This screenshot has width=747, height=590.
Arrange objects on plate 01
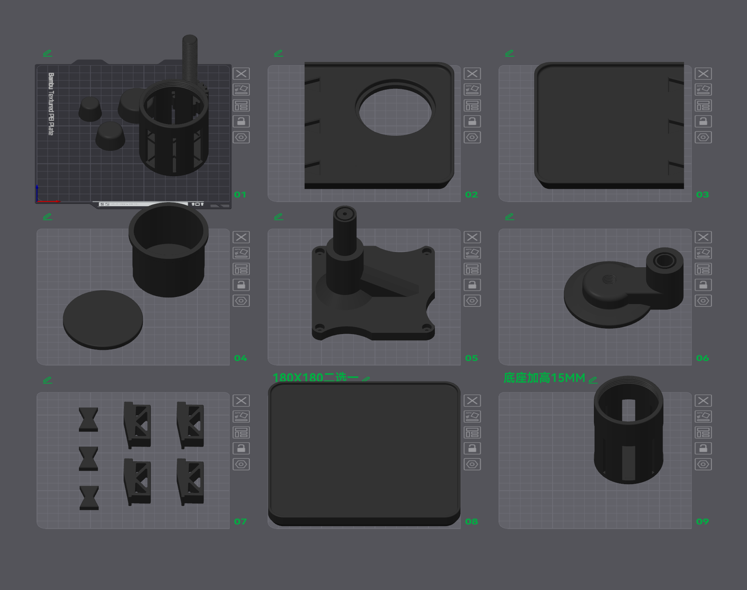(241, 105)
